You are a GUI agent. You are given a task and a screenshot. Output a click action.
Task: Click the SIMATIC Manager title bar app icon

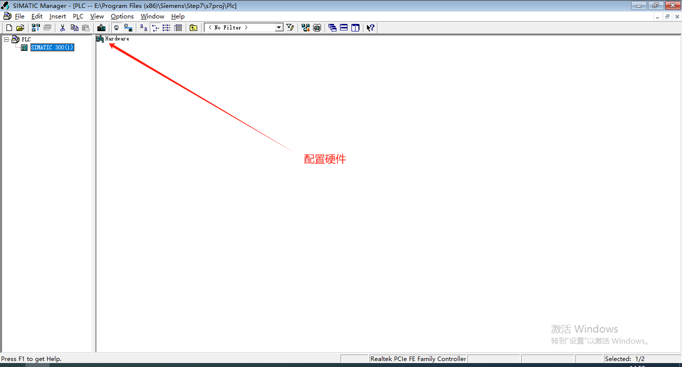click(x=5, y=5)
